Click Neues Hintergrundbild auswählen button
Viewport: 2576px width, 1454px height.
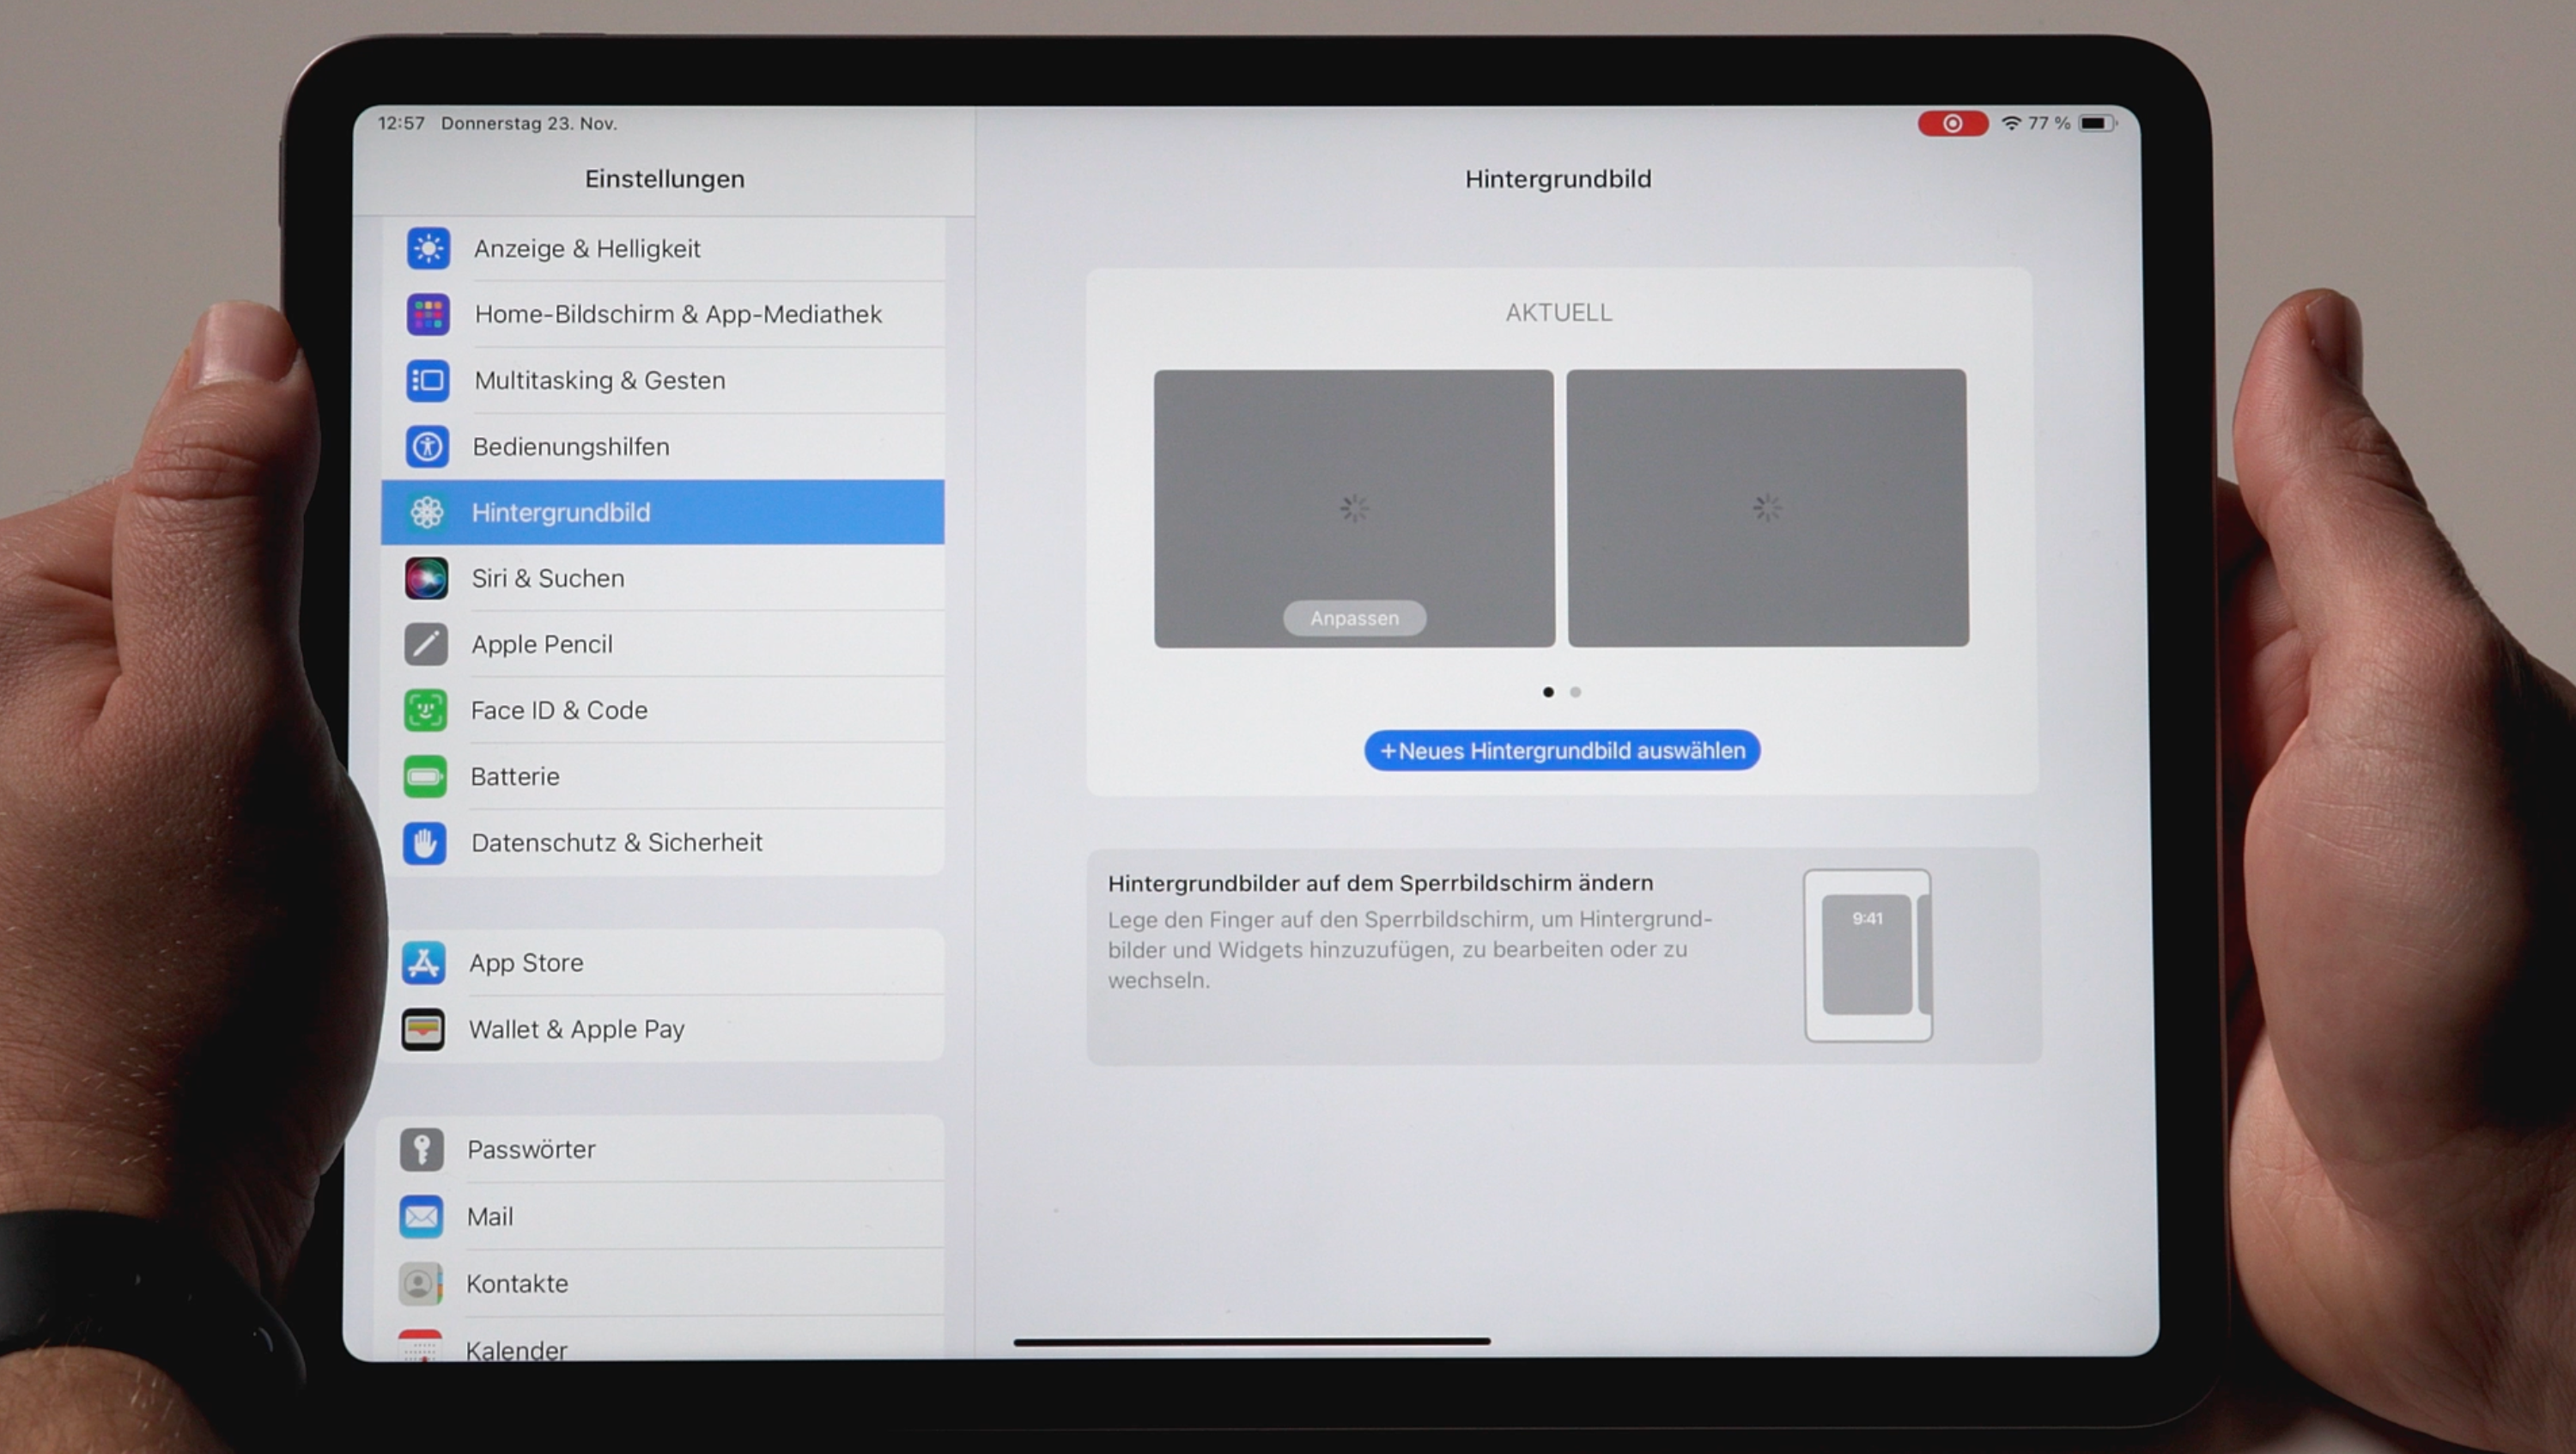(1560, 750)
